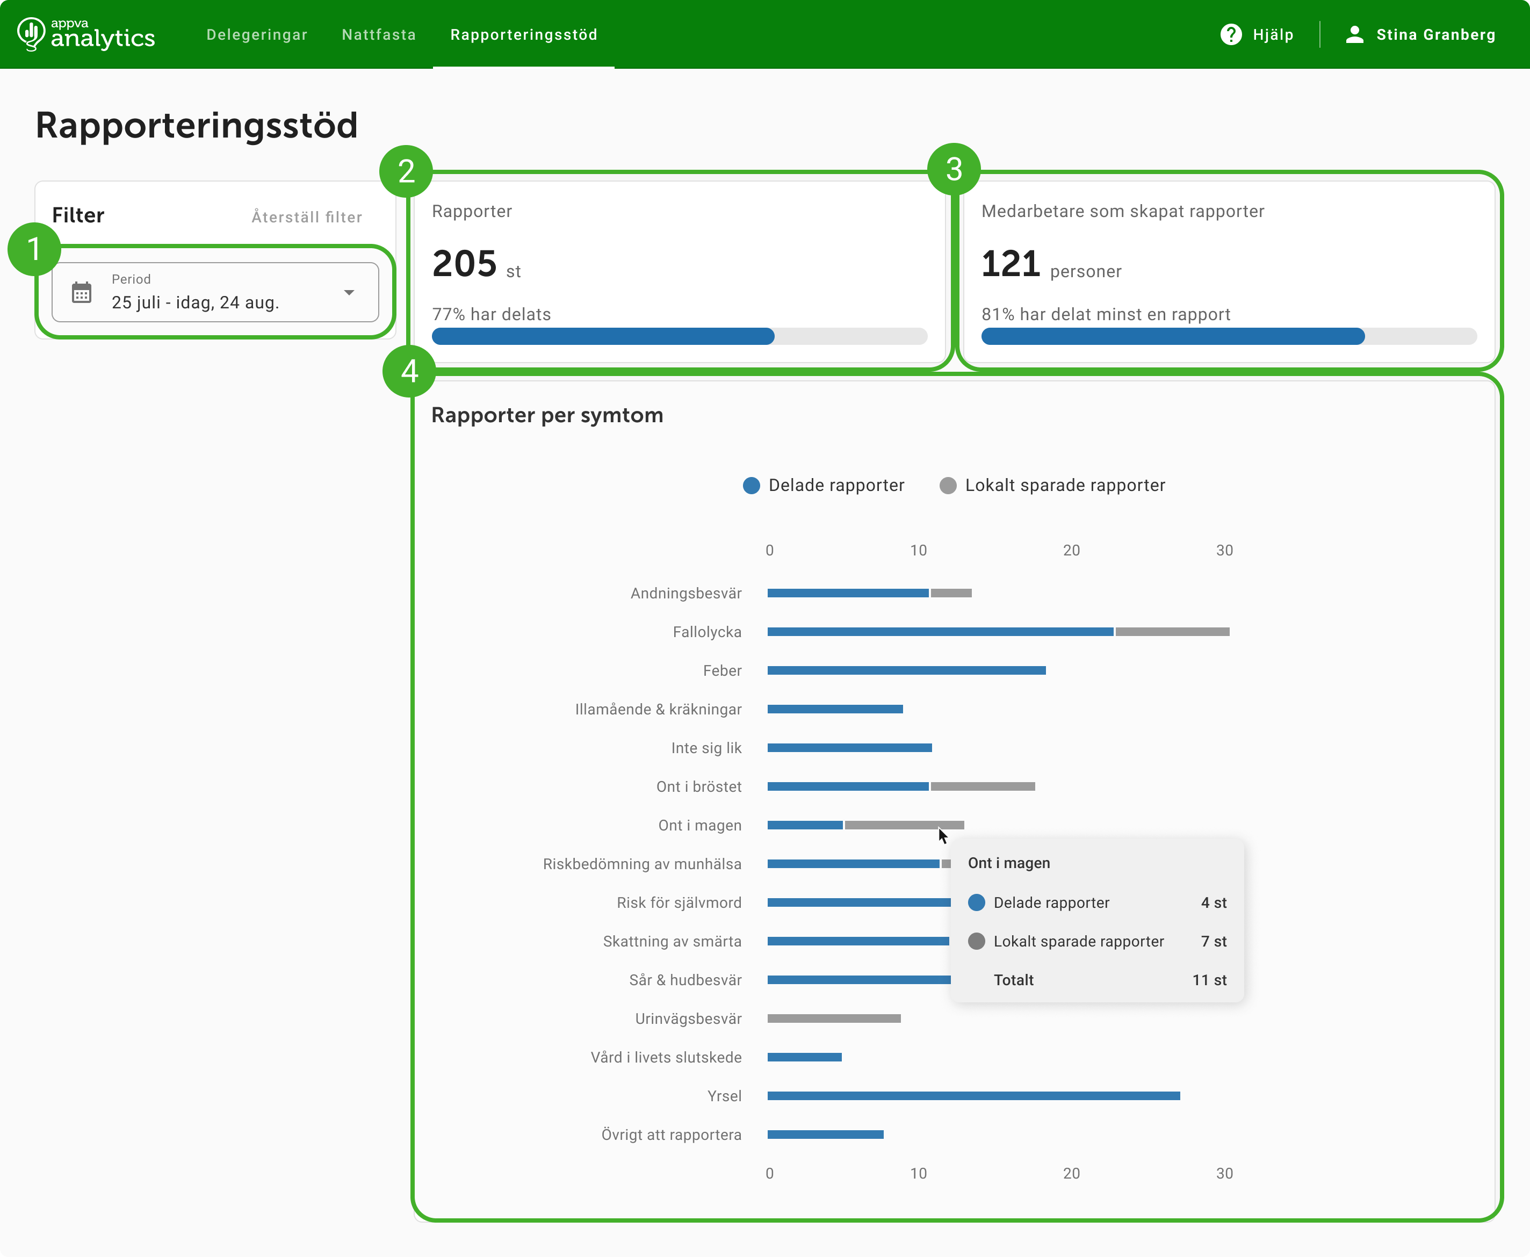Open the Period date range selector
Image resolution: width=1530 pixels, height=1257 pixels.
pos(215,293)
